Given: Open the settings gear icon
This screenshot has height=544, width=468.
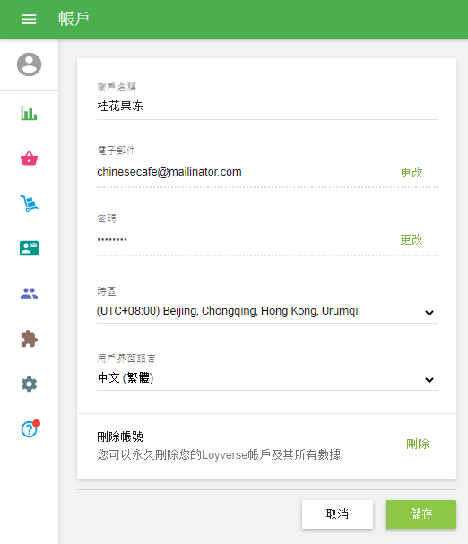Looking at the screenshot, I should click(30, 384).
